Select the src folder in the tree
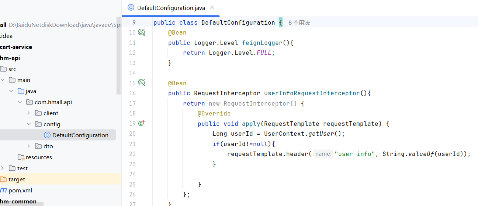Screen dimensions: 478x206 point(12,69)
